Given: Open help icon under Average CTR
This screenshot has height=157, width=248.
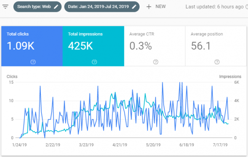Looking at the screenshot, I should (x=156, y=62).
